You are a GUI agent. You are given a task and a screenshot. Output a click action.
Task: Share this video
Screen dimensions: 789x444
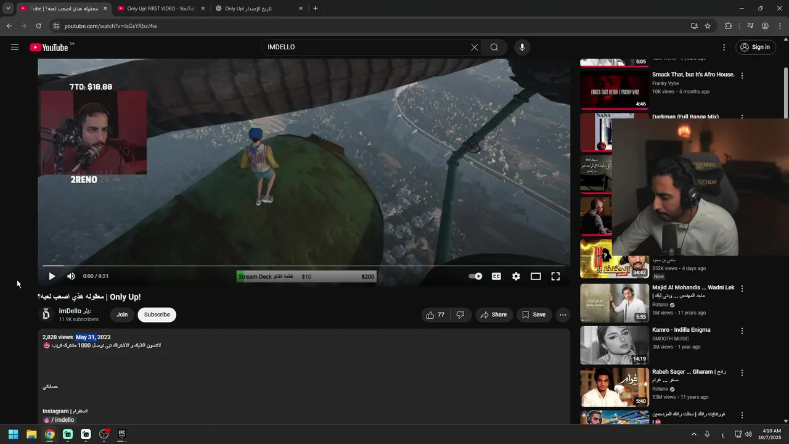coord(494,314)
